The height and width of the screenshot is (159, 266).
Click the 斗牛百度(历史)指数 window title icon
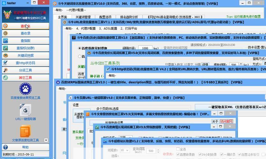[74, 38]
